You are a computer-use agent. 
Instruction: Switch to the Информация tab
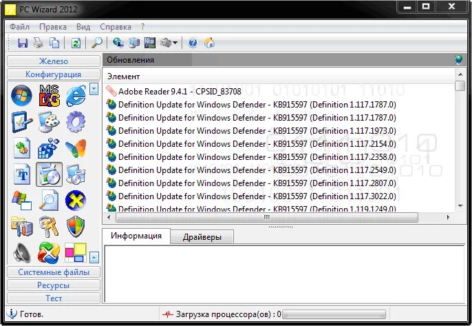coord(136,236)
